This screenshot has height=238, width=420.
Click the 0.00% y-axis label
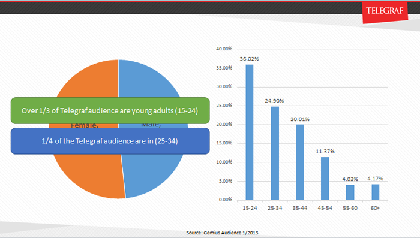pyautogui.click(x=226, y=200)
